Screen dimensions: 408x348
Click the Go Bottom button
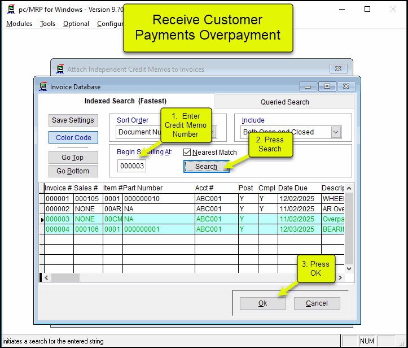point(73,171)
